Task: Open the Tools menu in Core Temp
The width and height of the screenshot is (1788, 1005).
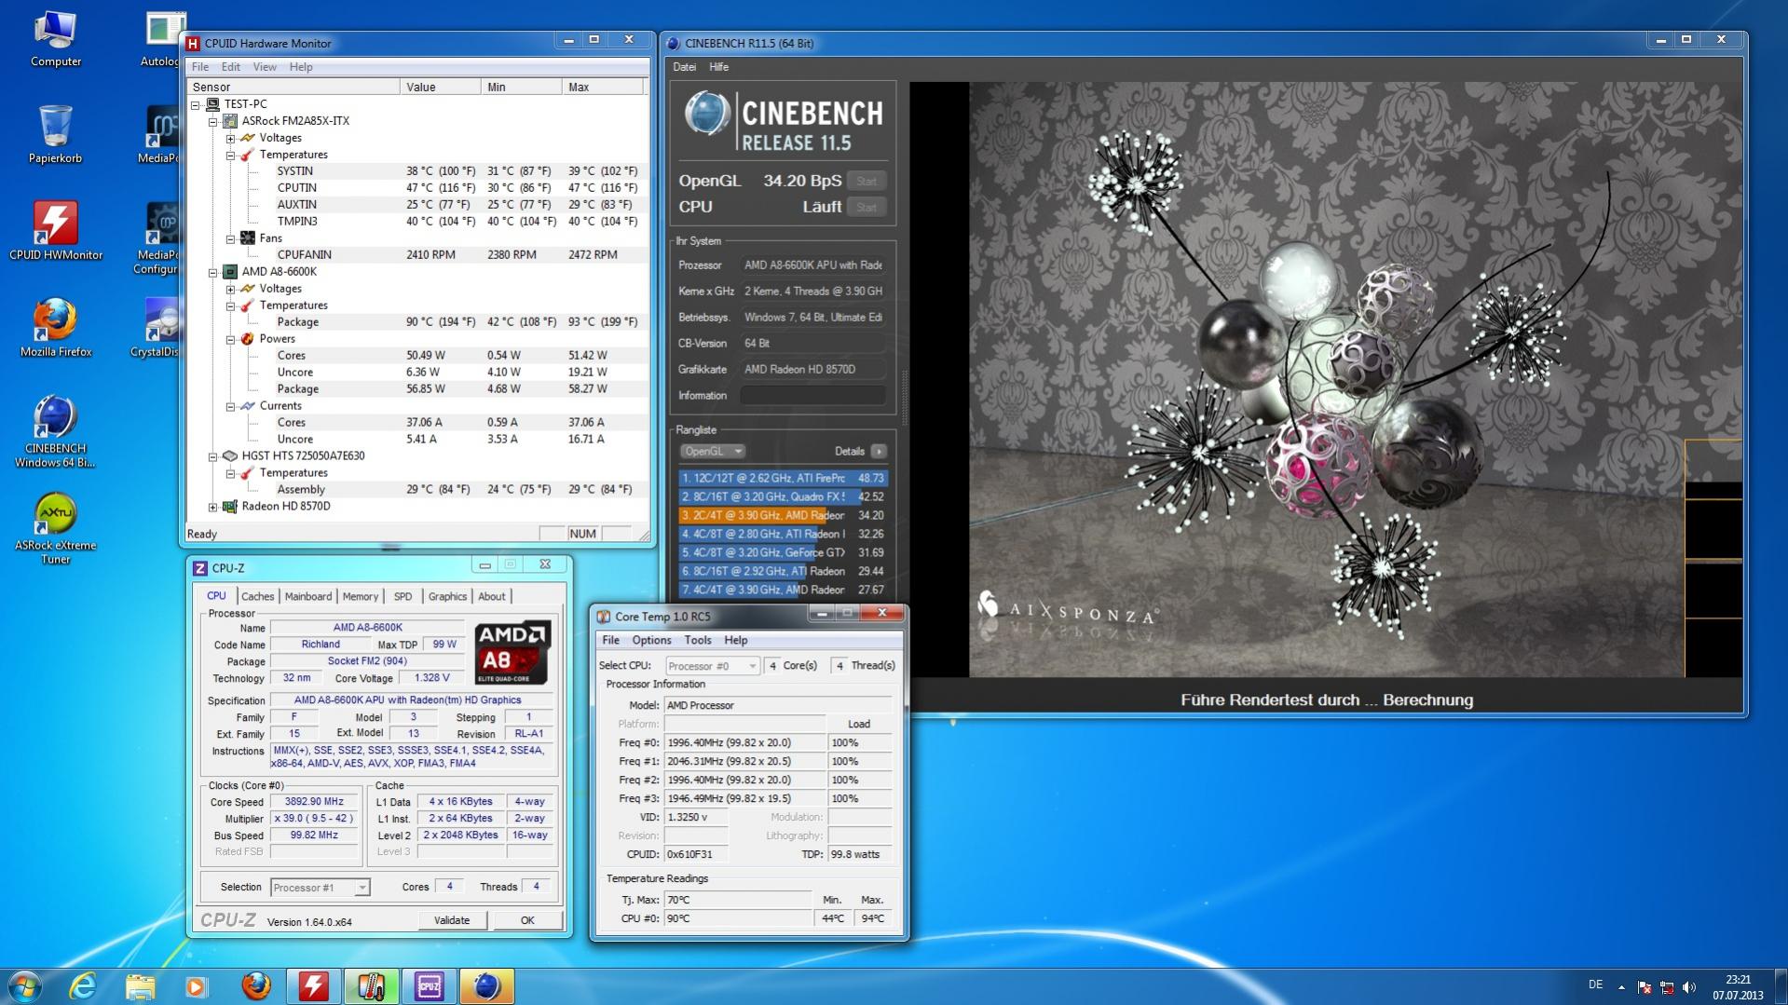Action: click(x=698, y=641)
